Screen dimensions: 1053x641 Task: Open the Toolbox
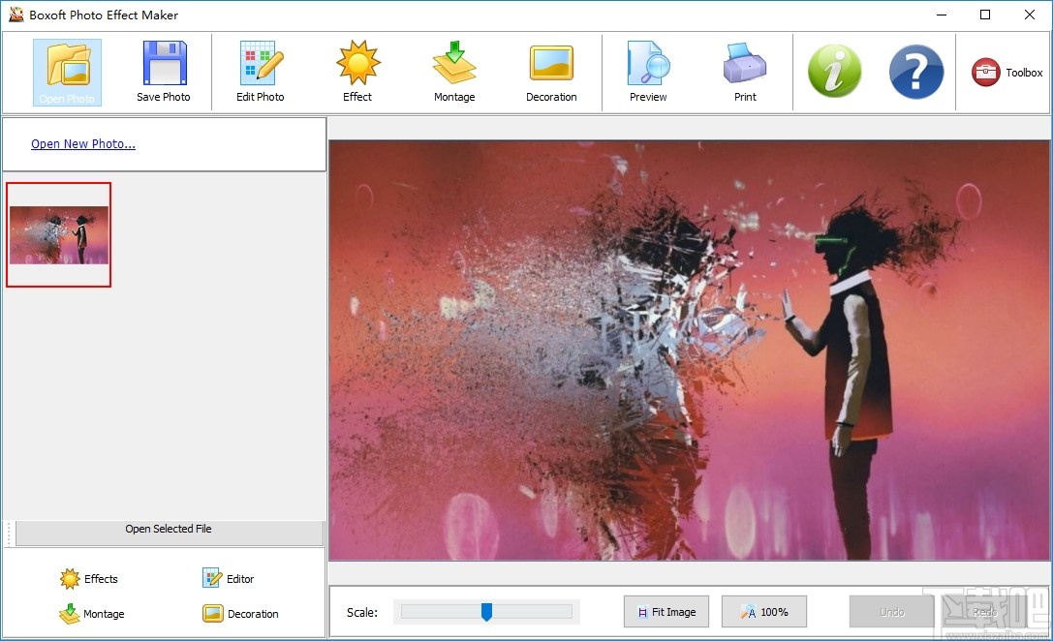pos(1006,71)
